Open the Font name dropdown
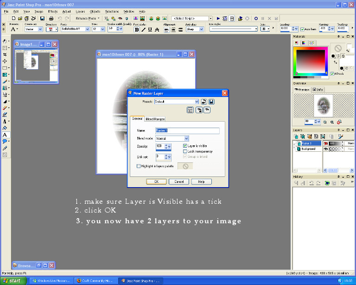The height and width of the screenshot is (285, 356). click(88, 29)
